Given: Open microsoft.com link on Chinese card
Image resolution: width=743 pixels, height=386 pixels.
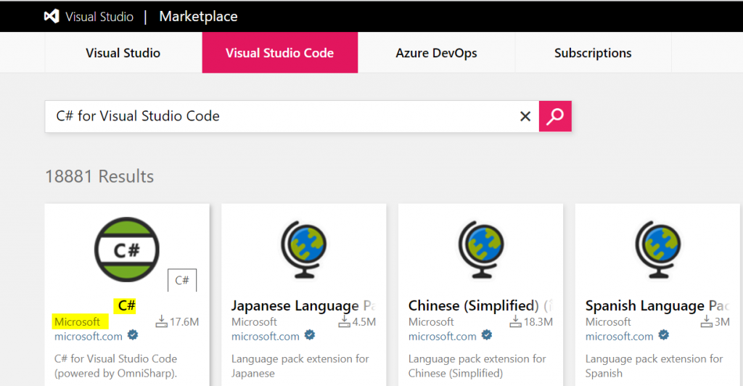Looking at the screenshot, I should click(443, 337).
